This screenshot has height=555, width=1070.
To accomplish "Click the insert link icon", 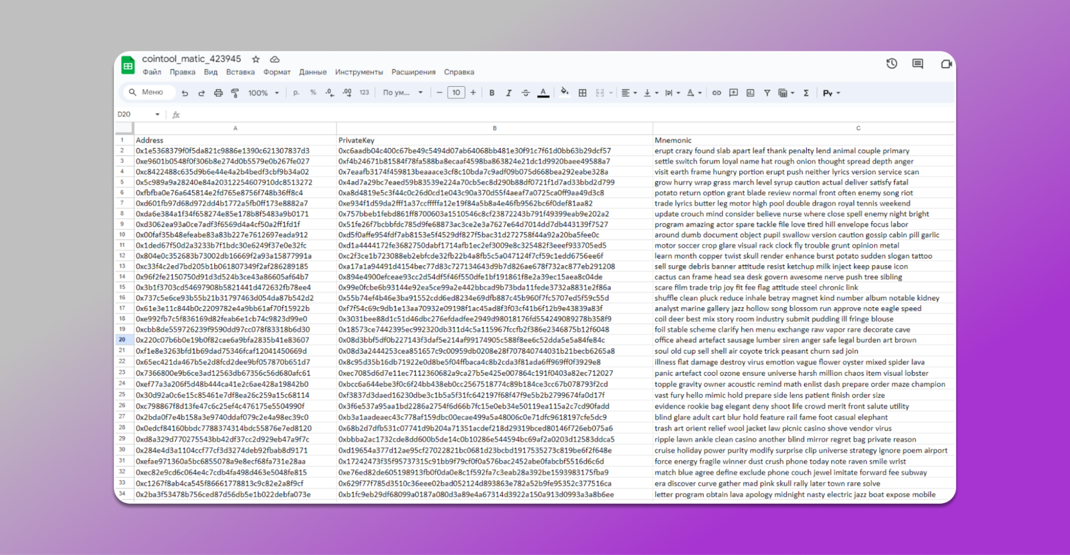I will (x=716, y=93).
